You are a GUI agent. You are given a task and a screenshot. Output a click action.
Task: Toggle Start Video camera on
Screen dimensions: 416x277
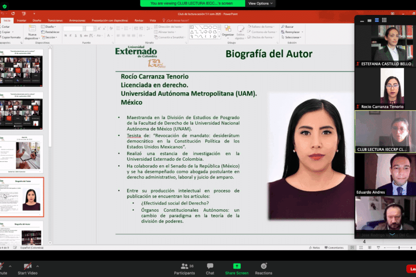pos(28,268)
